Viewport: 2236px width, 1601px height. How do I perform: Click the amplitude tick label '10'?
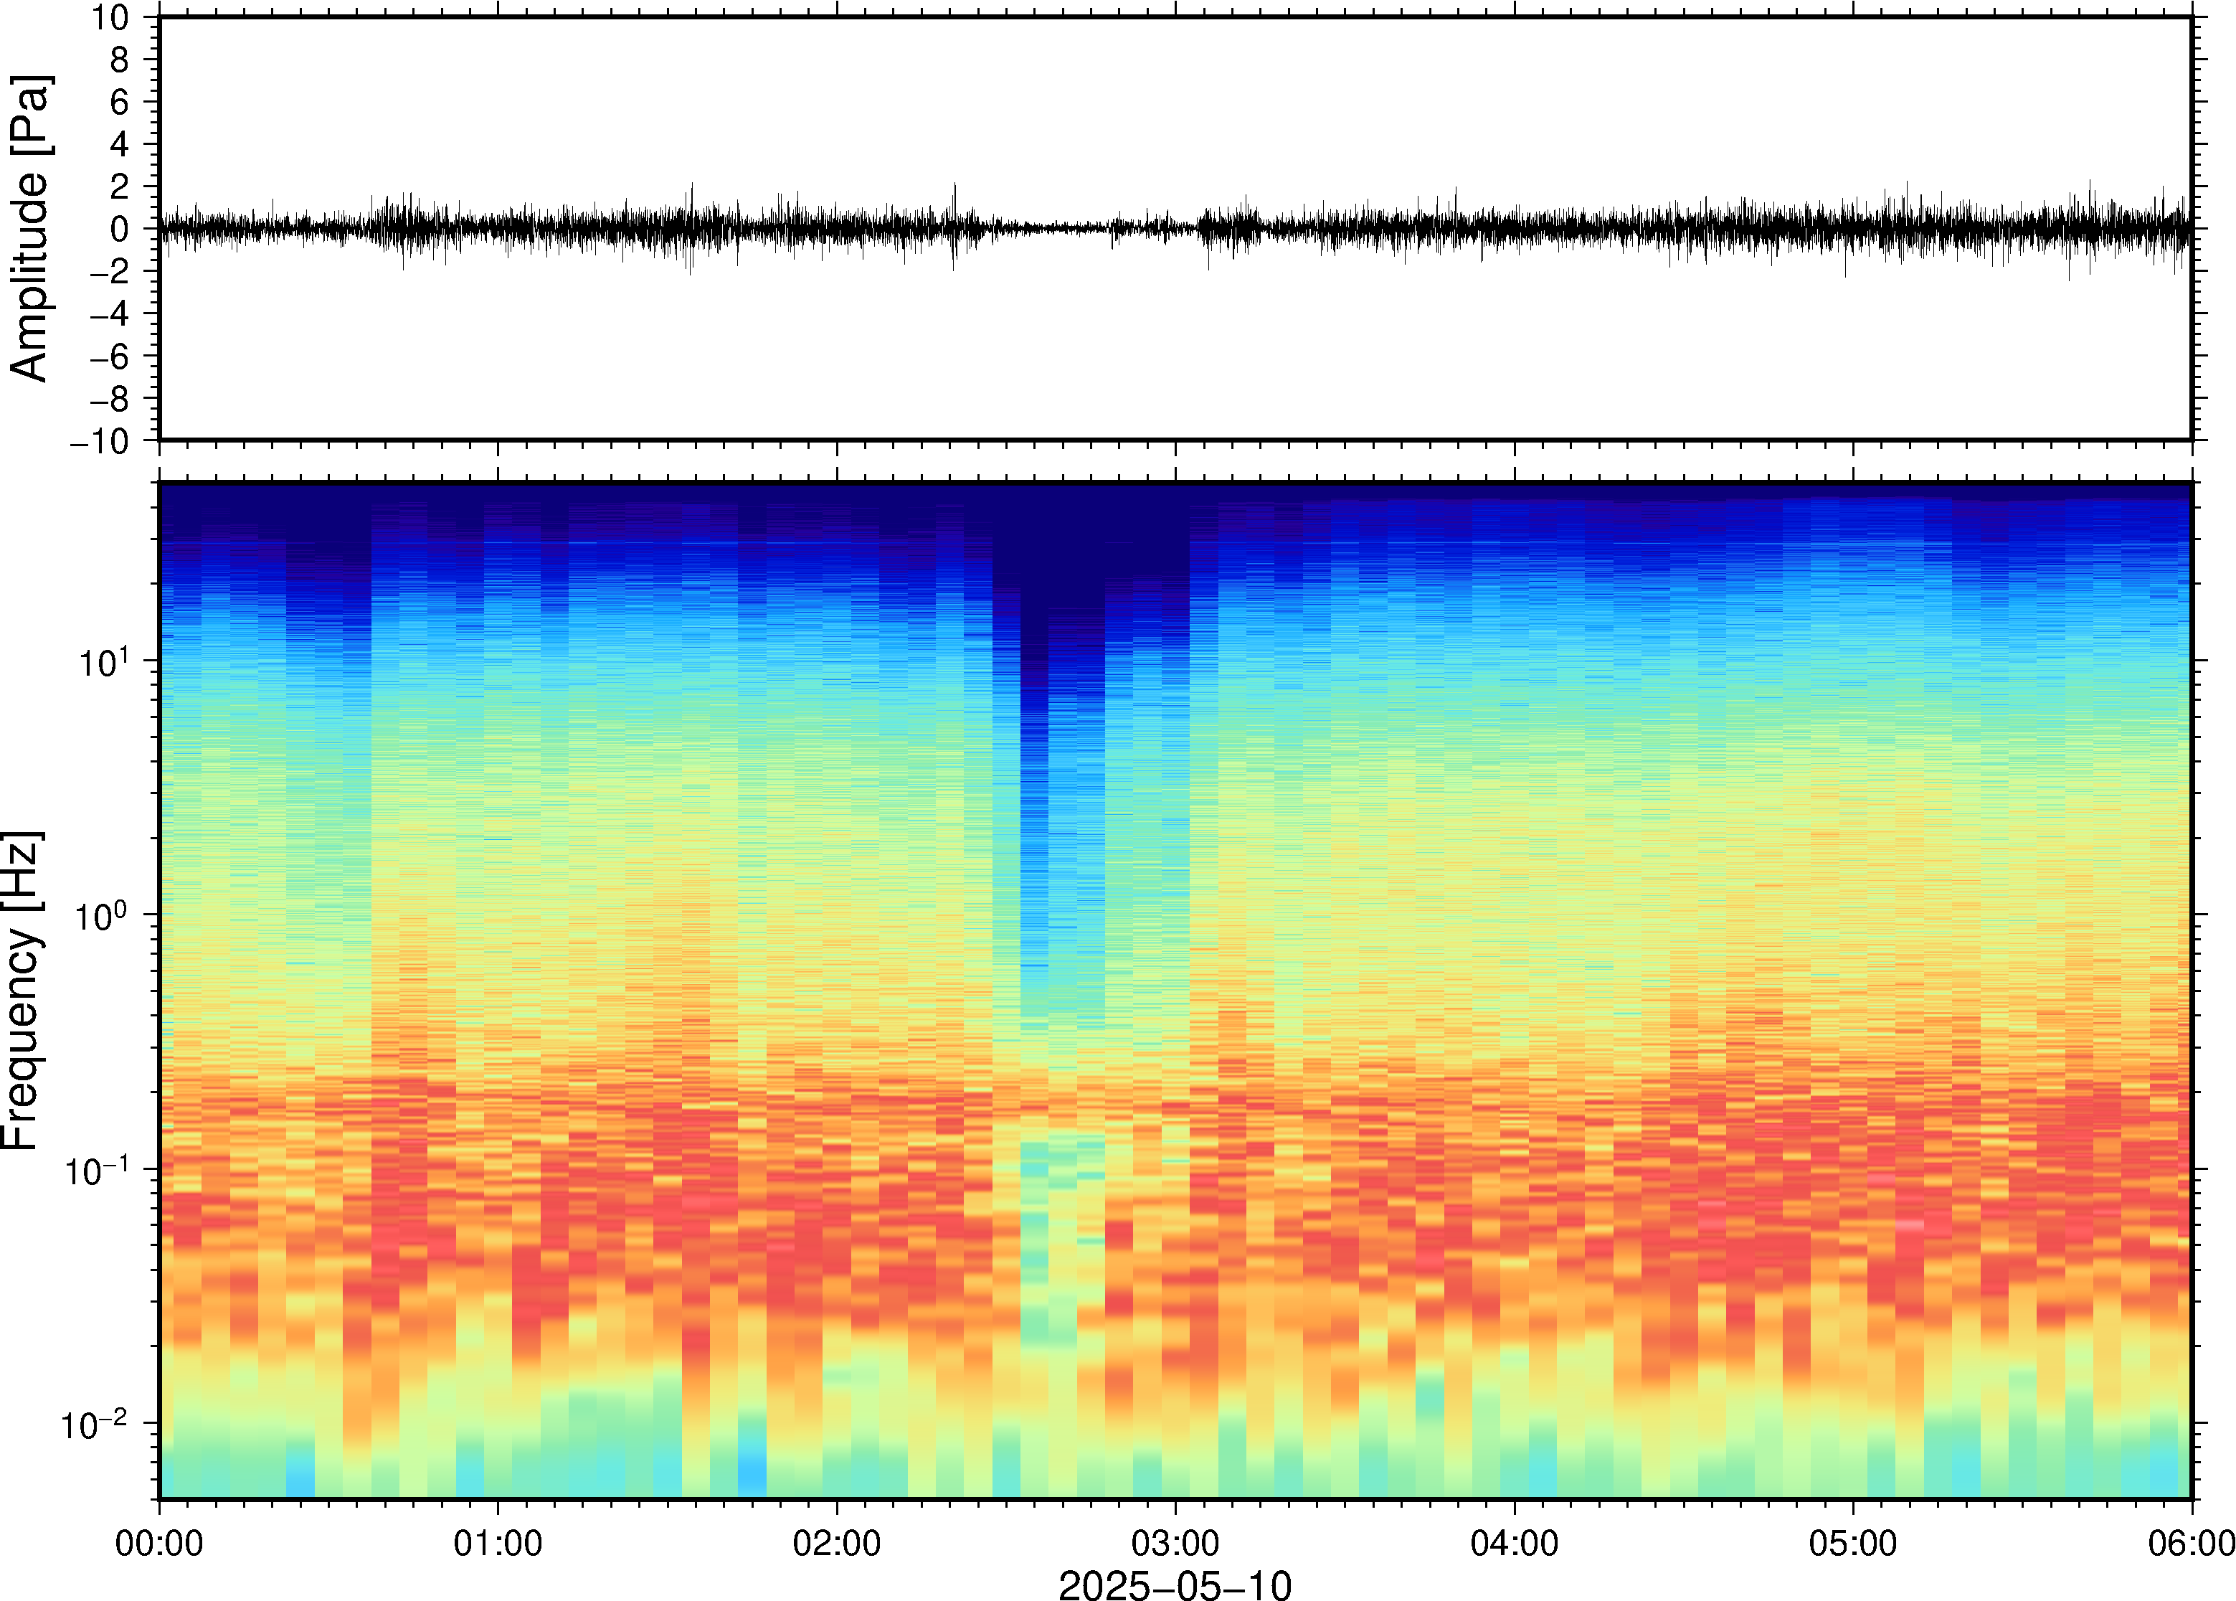point(111,16)
